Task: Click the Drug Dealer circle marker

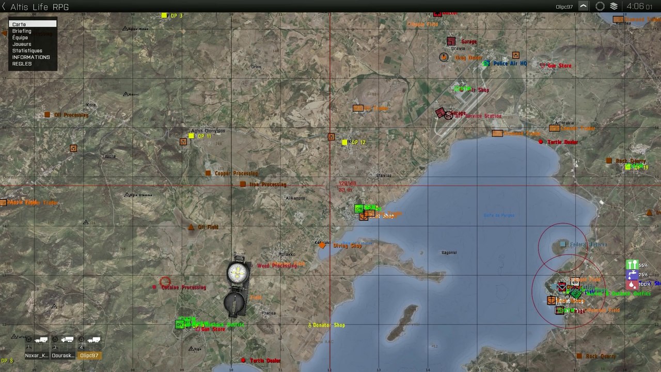Action: pyautogui.click(x=444, y=57)
